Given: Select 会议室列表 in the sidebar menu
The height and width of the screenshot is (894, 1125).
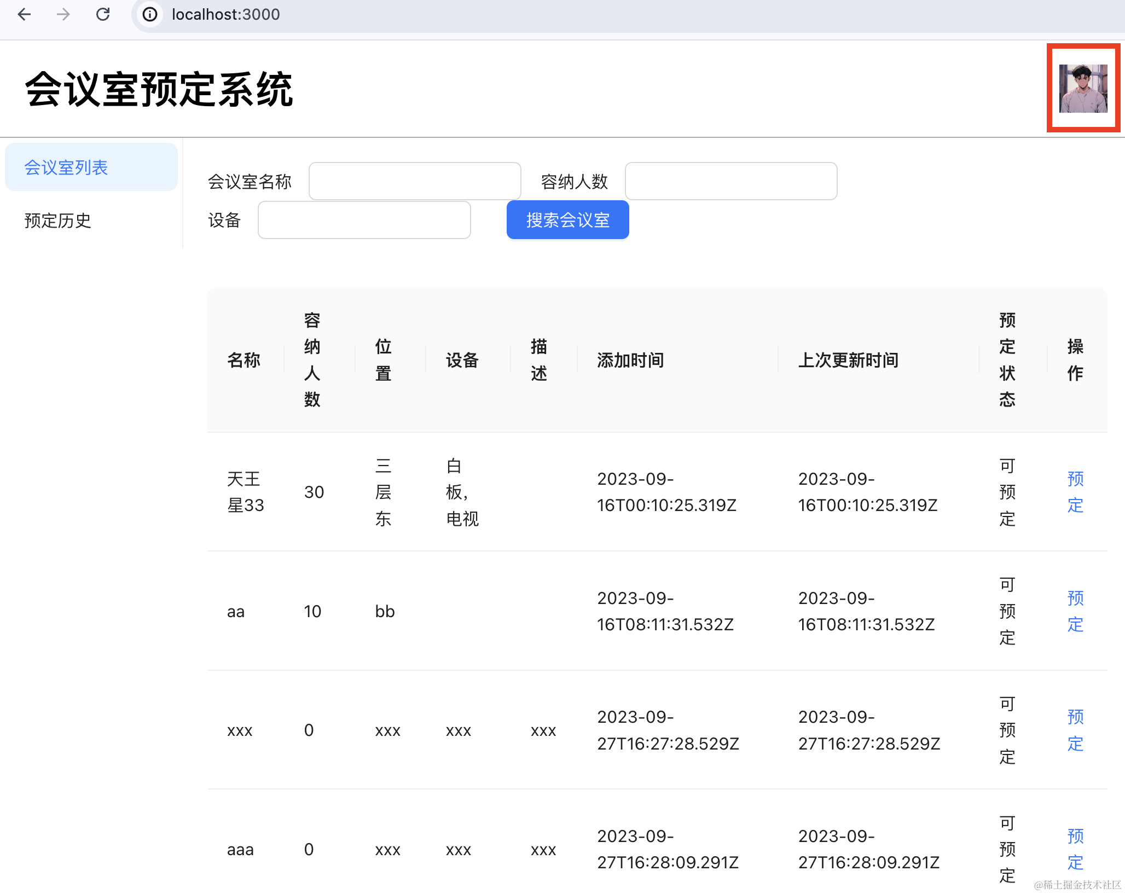Looking at the screenshot, I should 91,167.
